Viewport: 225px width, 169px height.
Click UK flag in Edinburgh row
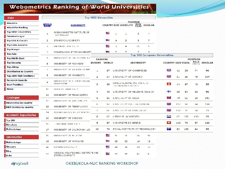click(169, 110)
